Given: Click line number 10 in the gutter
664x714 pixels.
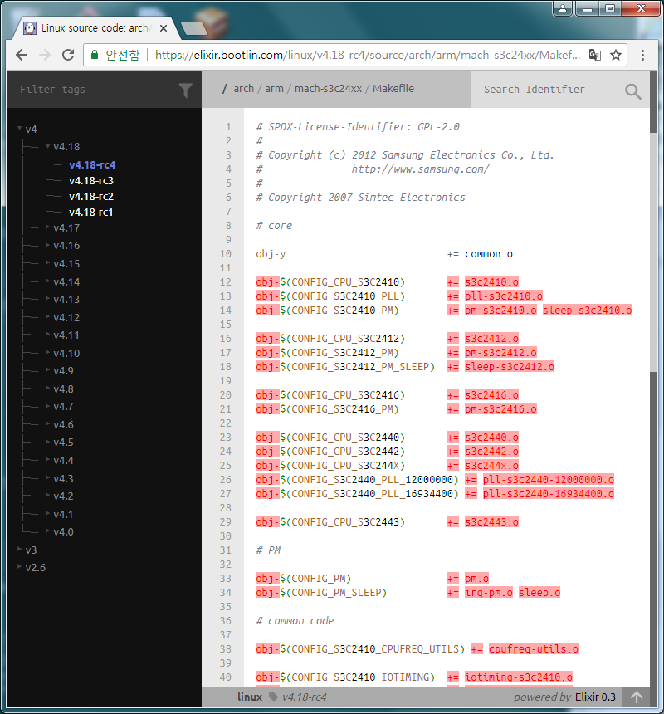Looking at the screenshot, I should click(226, 254).
